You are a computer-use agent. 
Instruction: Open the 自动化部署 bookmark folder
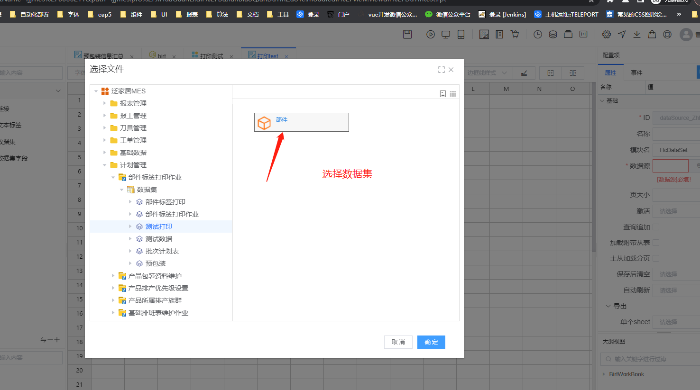pyautogui.click(x=29, y=14)
